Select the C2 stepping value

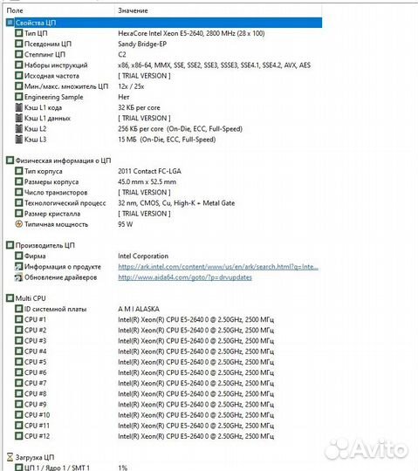[x=122, y=54]
